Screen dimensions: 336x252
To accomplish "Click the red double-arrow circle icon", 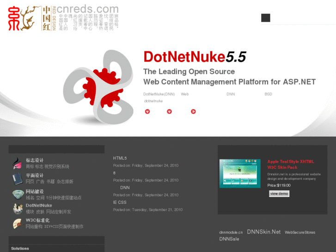I will click(x=193, y=111).
